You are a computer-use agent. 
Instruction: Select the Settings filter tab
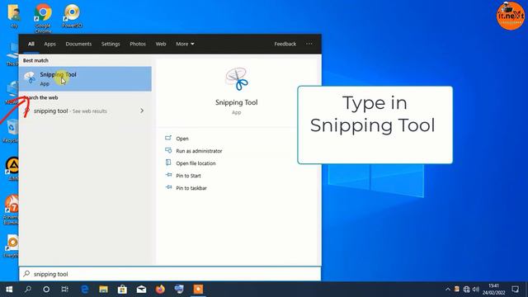pyautogui.click(x=111, y=44)
